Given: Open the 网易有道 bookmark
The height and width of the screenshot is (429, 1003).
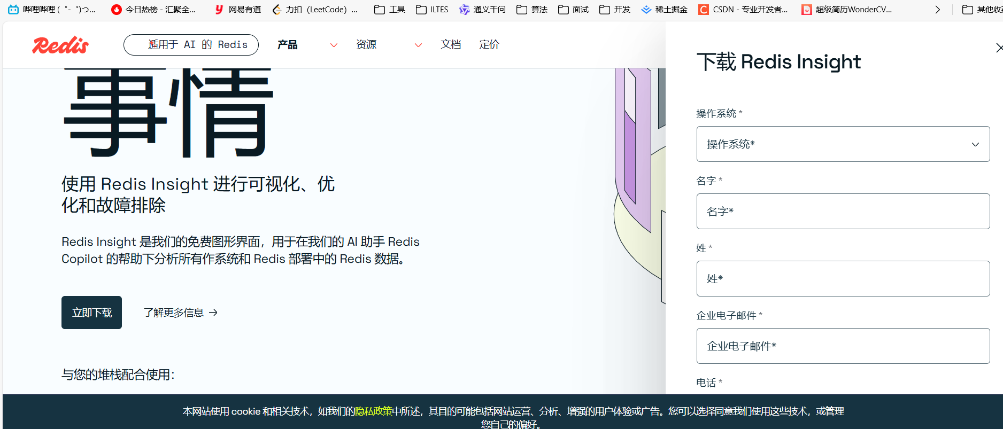Looking at the screenshot, I should 237,10.
